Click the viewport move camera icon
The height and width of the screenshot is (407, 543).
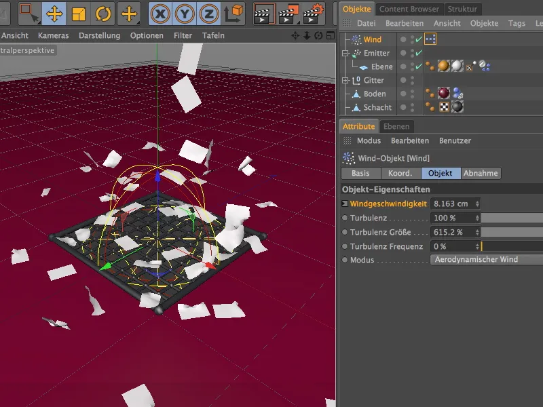click(295, 35)
